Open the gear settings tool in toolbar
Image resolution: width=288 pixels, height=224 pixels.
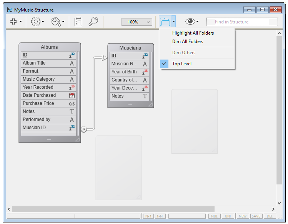pyautogui.click(x=35, y=22)
